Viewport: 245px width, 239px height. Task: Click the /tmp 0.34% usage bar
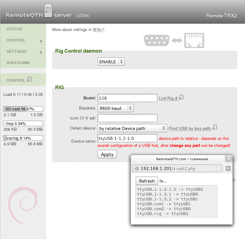coord(23,123)
